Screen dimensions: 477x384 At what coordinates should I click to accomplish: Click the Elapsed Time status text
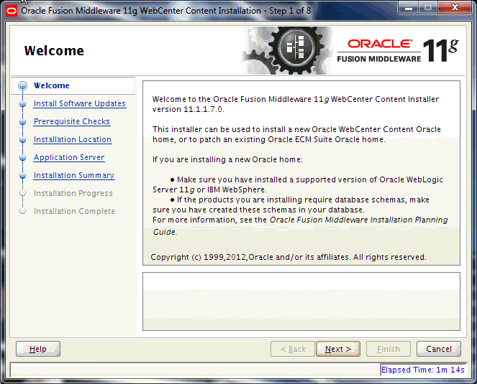pos(423,370)
